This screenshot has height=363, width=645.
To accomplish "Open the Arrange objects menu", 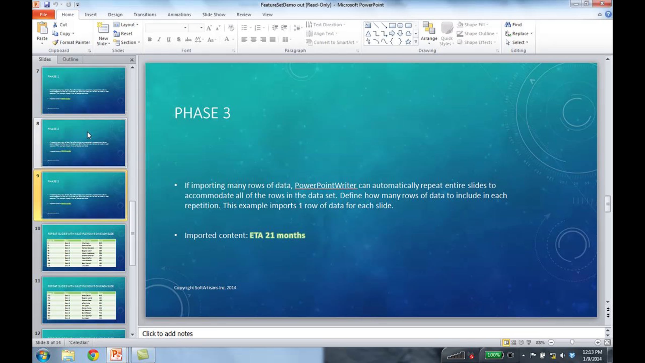I will 429,33.
